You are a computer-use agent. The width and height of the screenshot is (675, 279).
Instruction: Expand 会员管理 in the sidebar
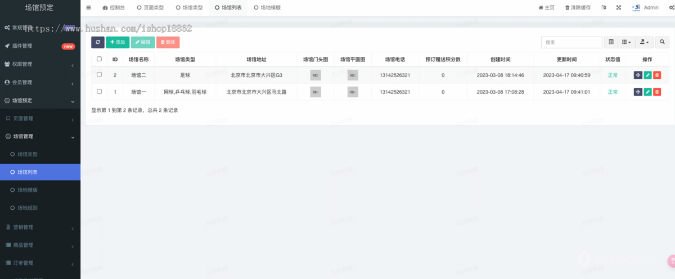[40, 82]
